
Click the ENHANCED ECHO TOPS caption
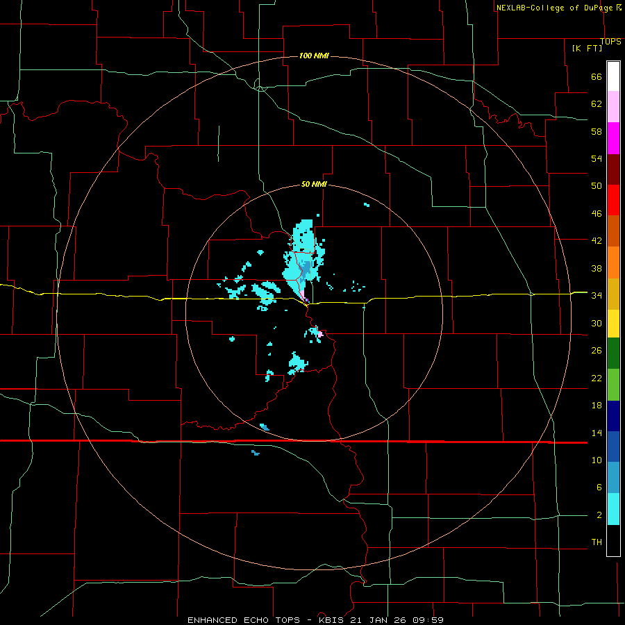[244, 620]
